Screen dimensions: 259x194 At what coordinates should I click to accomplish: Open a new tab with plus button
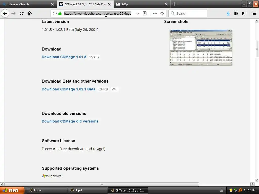tap(175, 4)
